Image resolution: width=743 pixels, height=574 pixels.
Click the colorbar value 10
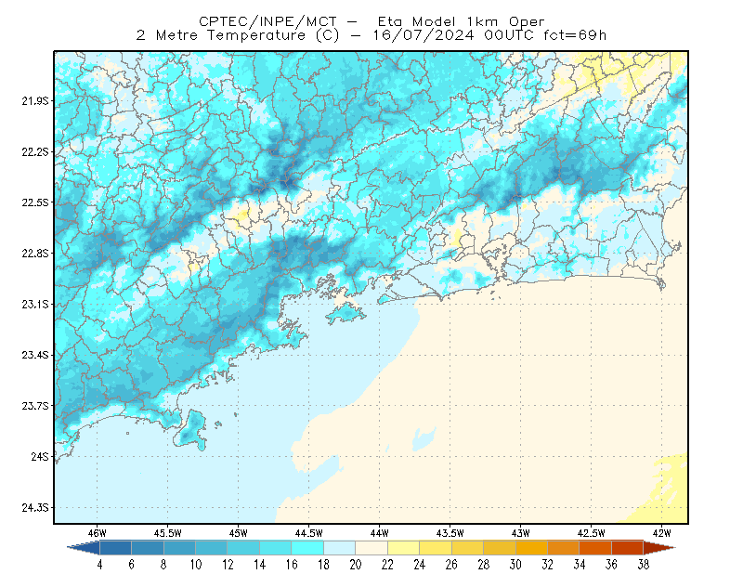[x=195, y=565]
